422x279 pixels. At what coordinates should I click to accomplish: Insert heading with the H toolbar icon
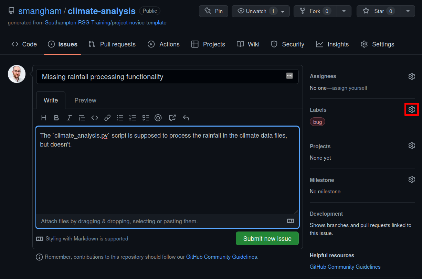pos(44,118)
